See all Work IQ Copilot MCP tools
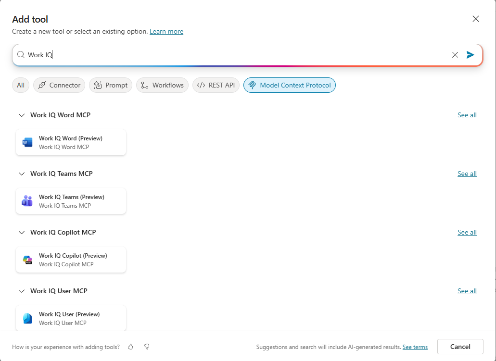Screen dimensions: 496x361 [x=467, y=232]
